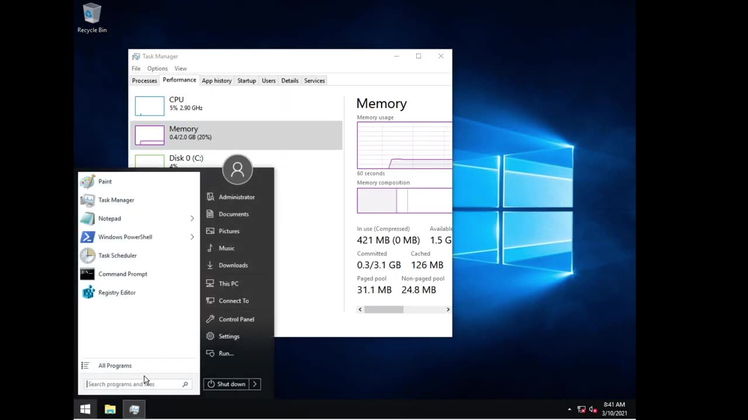Screen dimensions: 748x420
Task: Click the Memory composition bar
Action: pos(404,201)
